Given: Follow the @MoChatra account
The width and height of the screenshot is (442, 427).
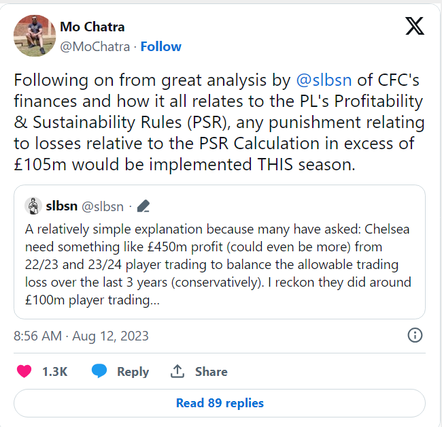Looking at the screenshot, I should point(161,46).
